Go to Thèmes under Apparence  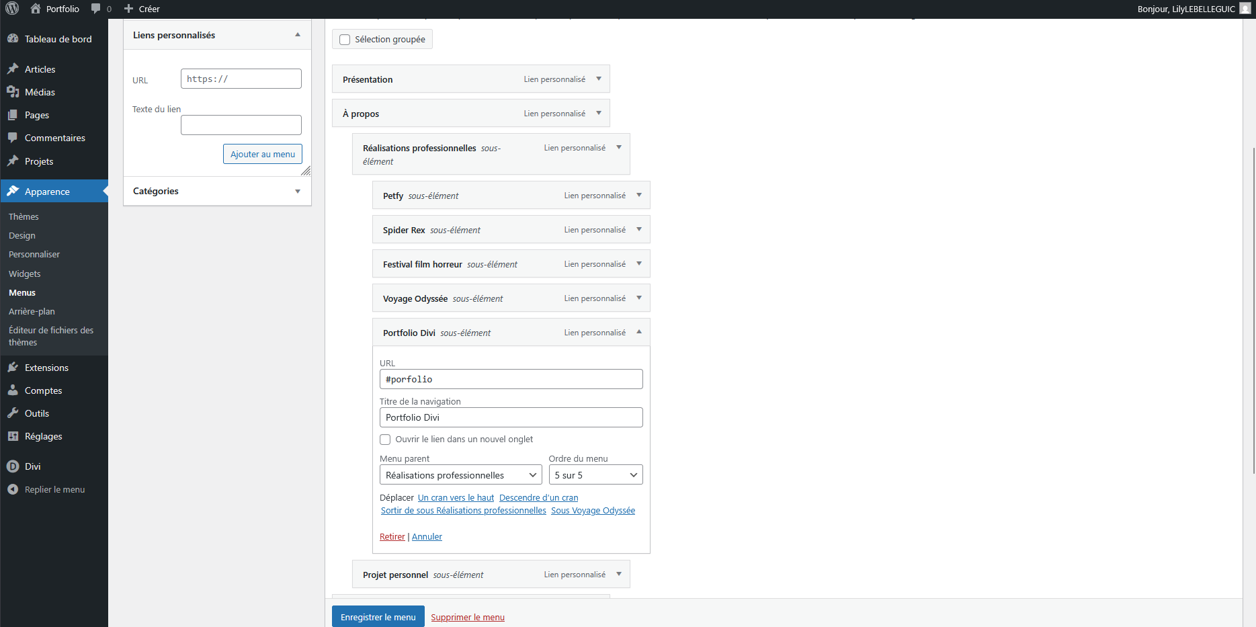[x=24, y=216]
